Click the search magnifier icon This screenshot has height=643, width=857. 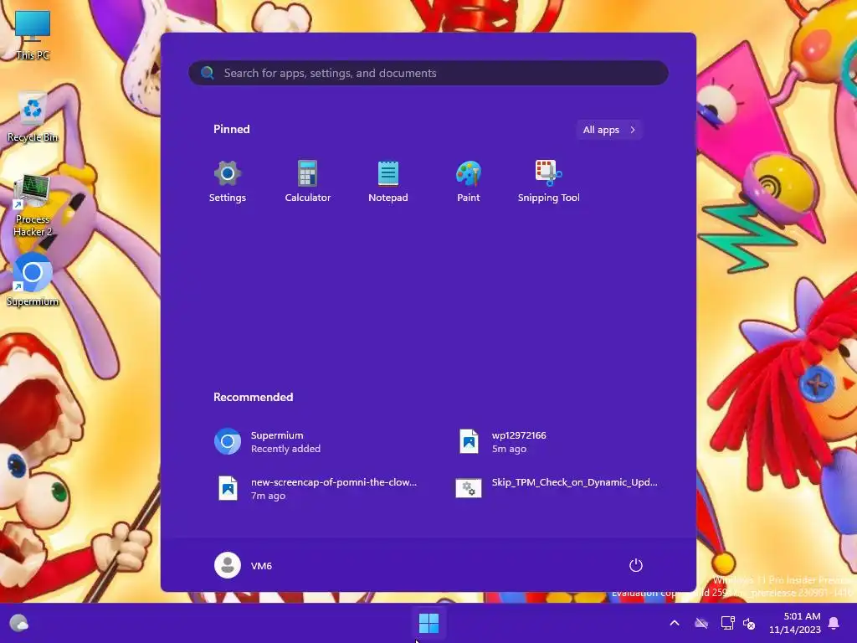pyautogui.click(x=208, y=73)
